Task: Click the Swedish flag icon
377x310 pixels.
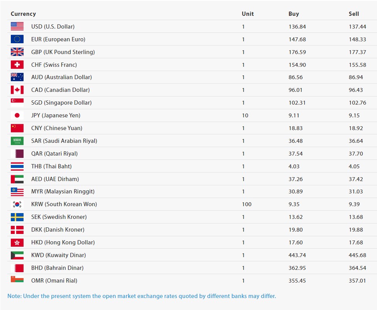Action: (x=17, y=217)
